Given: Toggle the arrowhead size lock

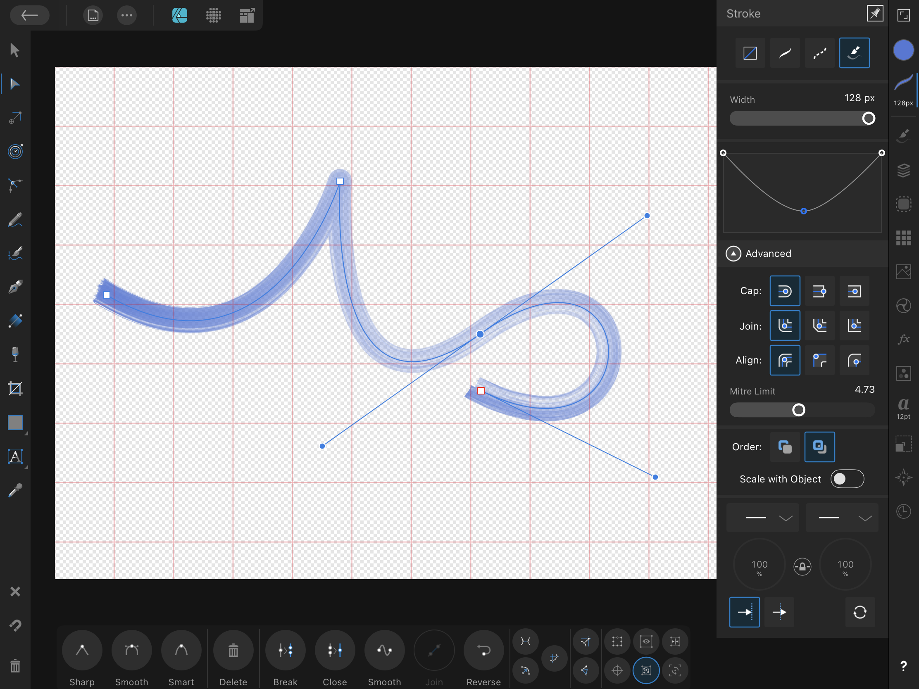Looking at the screenshot, I should pyautogui.click(x=802, y=566).
